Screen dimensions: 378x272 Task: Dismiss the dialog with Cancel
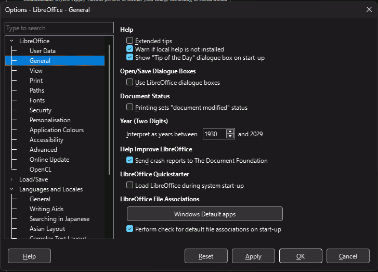[348, 256]
